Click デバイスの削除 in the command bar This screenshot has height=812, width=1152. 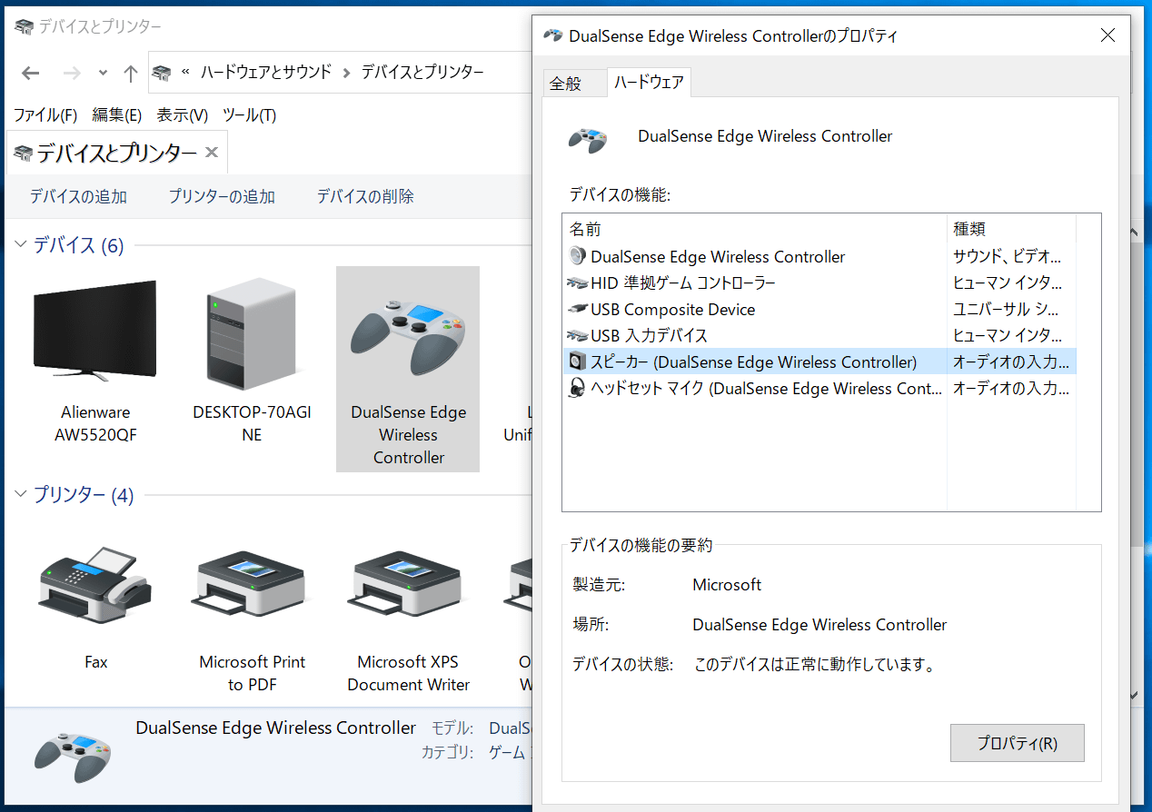coord(365,197)
